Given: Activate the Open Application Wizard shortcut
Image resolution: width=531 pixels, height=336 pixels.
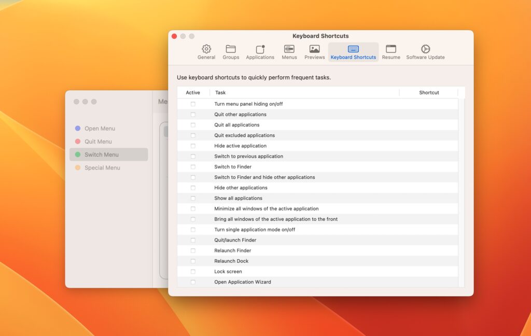Looking at the screenshot, I should [193, 282].
